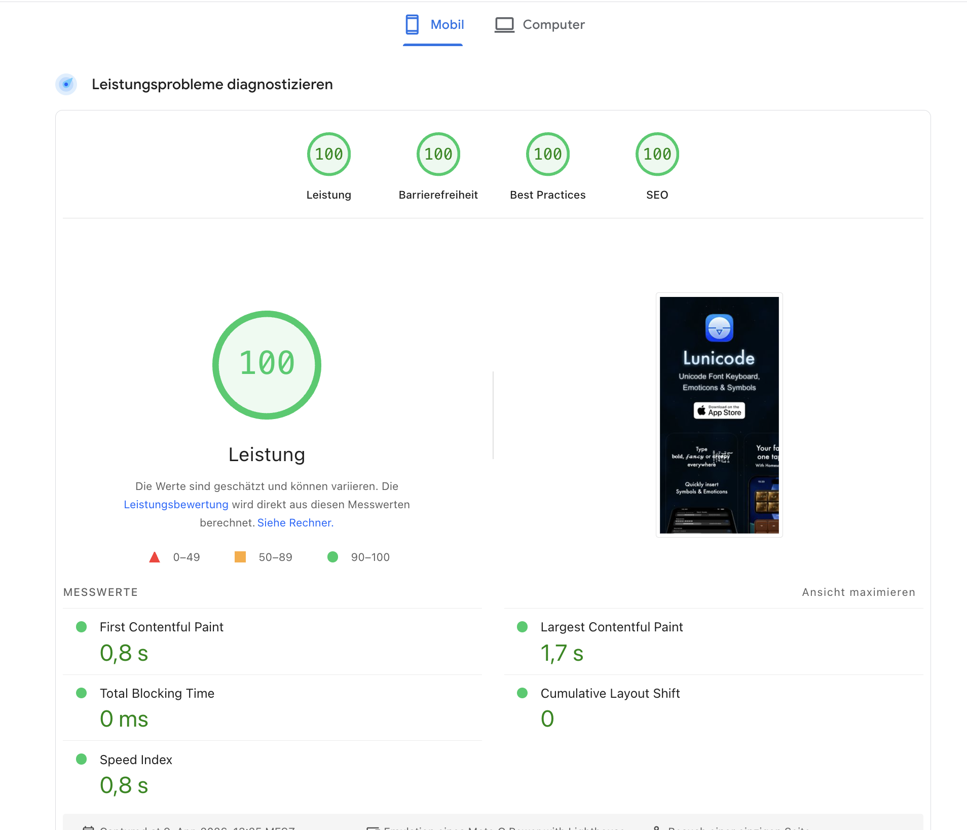This screenshot has height=830, width=967.
Task: Click the Leistungsprobleme diagnostizieren radar icon
Action: click(66, 84)
